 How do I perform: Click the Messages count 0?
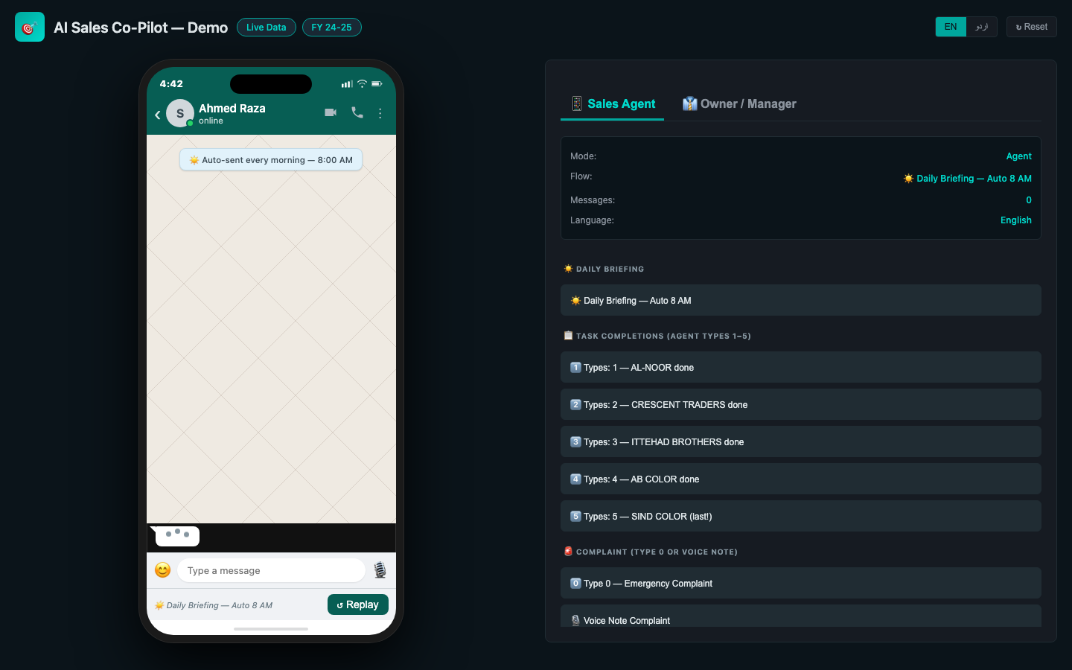pos(1029,200)
